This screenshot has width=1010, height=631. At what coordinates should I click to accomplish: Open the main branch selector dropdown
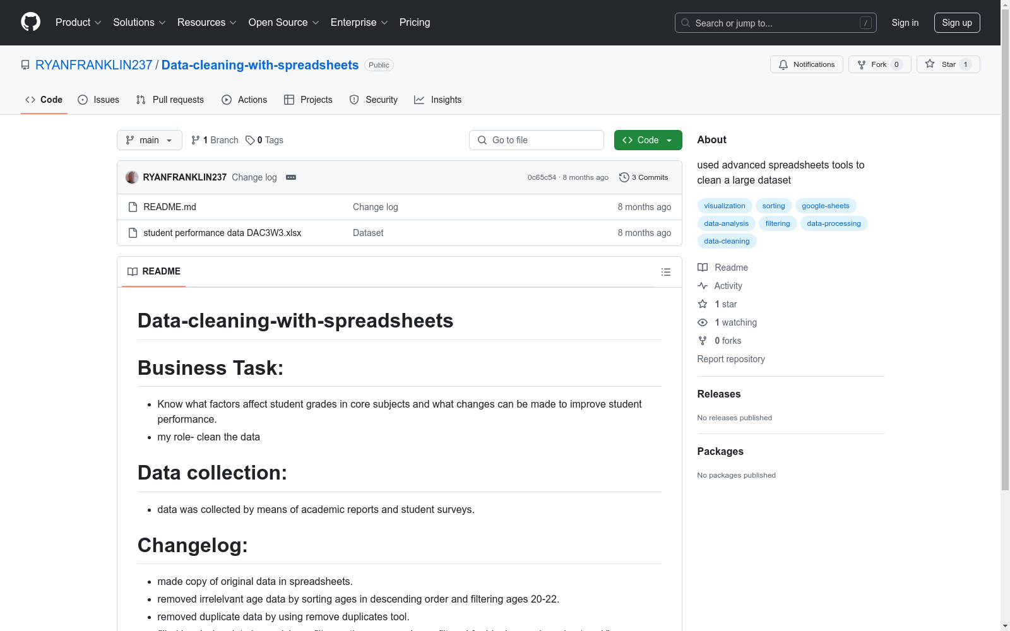point(149,140)
